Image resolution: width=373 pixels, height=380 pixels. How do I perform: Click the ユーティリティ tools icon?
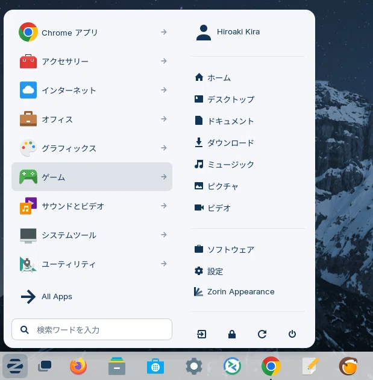28,264
